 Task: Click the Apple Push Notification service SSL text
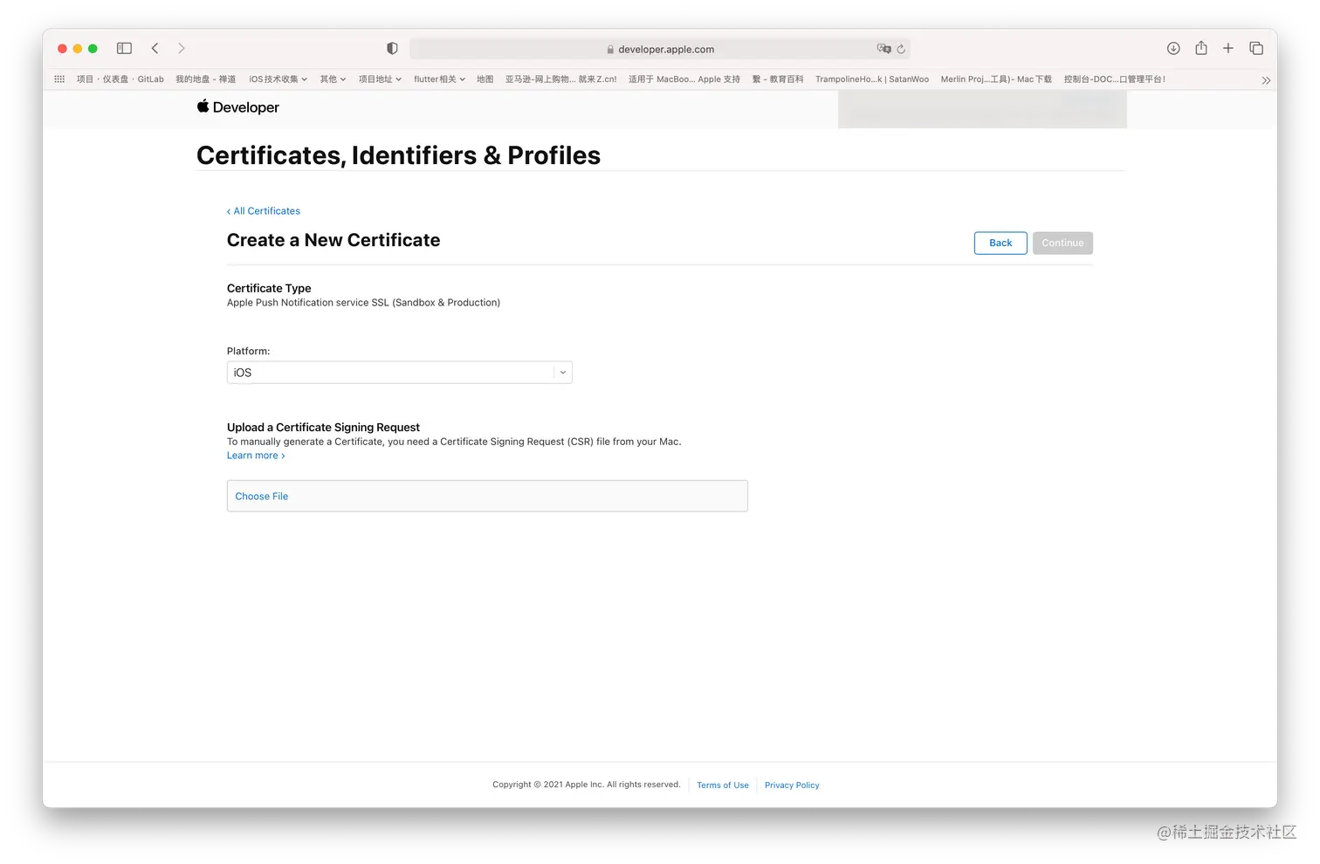point(363,303)
